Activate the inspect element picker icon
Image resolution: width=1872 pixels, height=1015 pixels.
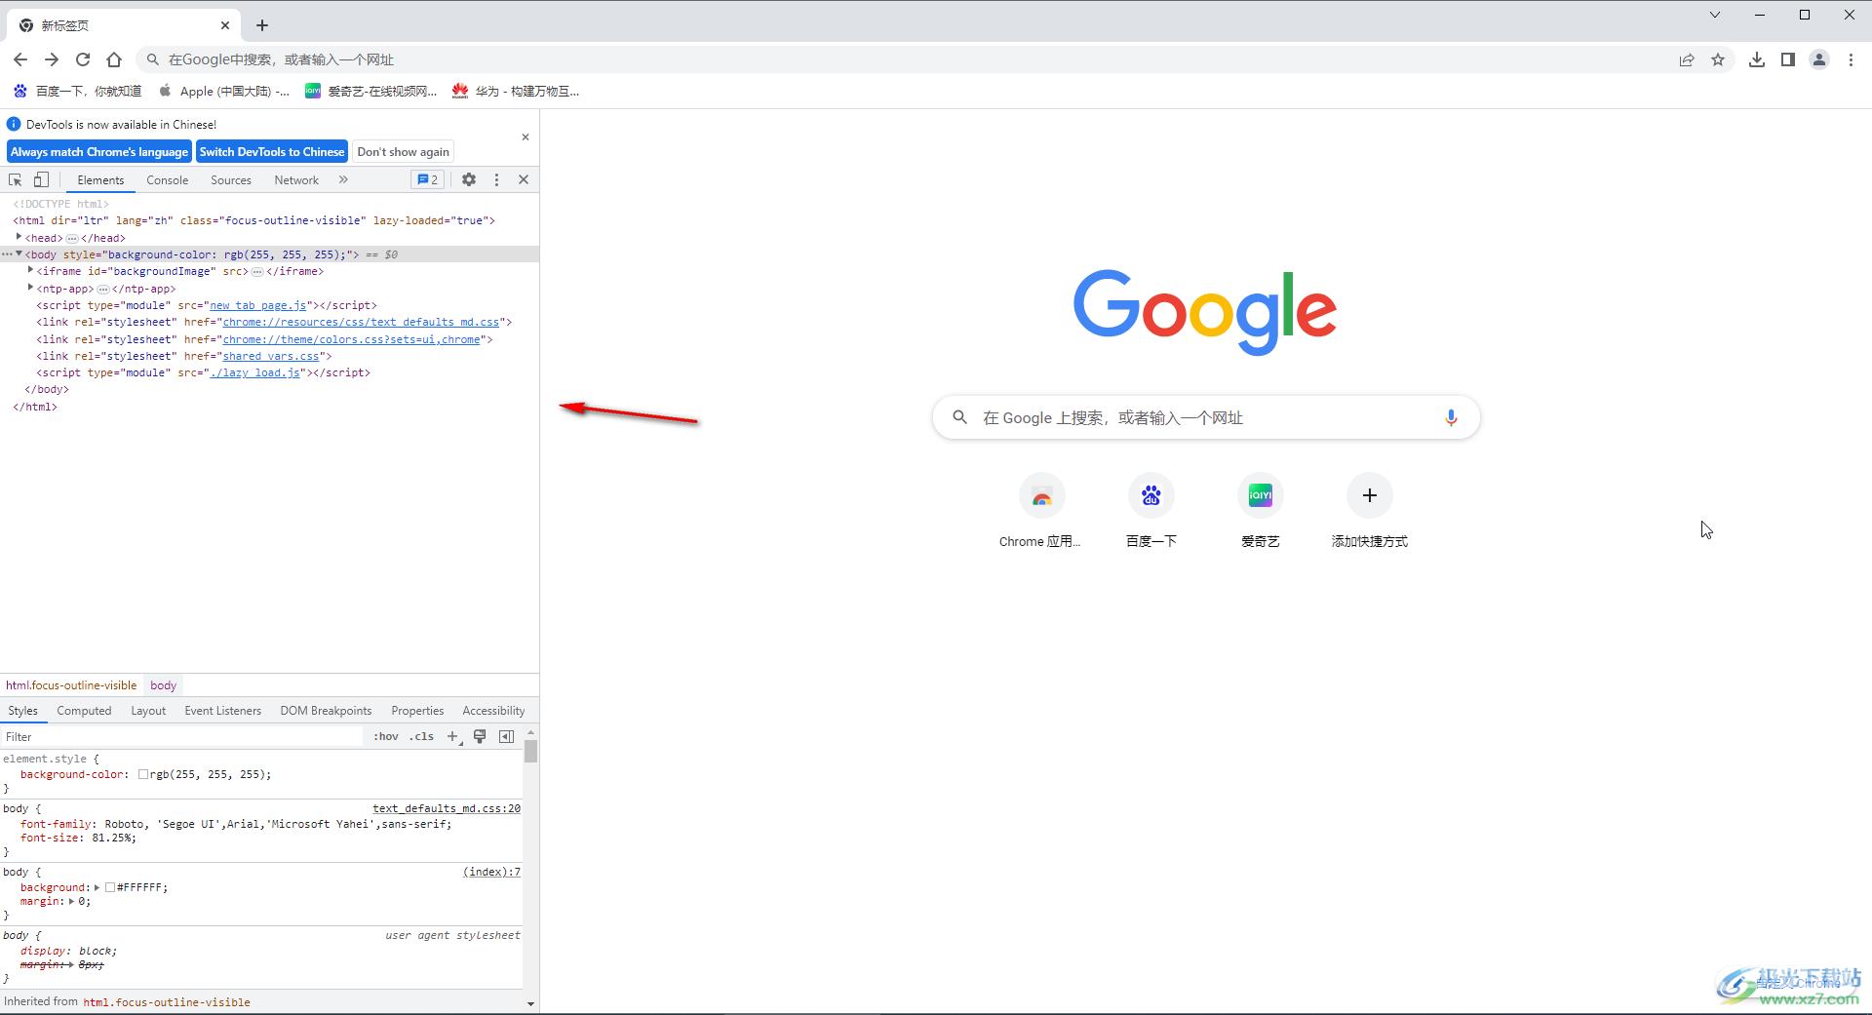(x=15, y=180)
